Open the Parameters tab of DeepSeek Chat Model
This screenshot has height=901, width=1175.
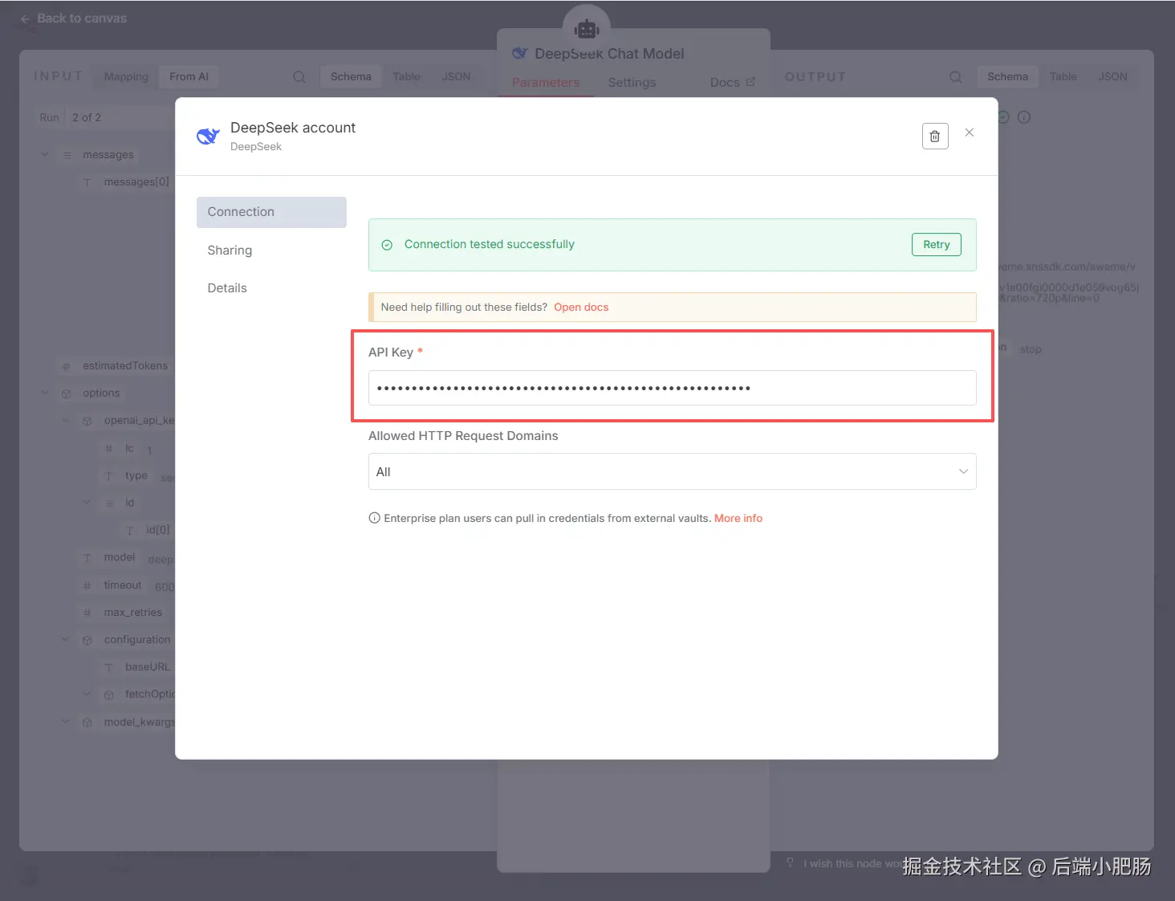point(546,83)
